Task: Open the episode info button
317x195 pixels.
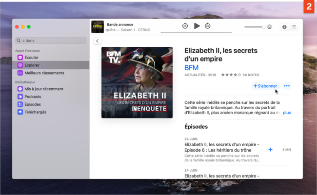Action: (x=284, y=27)
